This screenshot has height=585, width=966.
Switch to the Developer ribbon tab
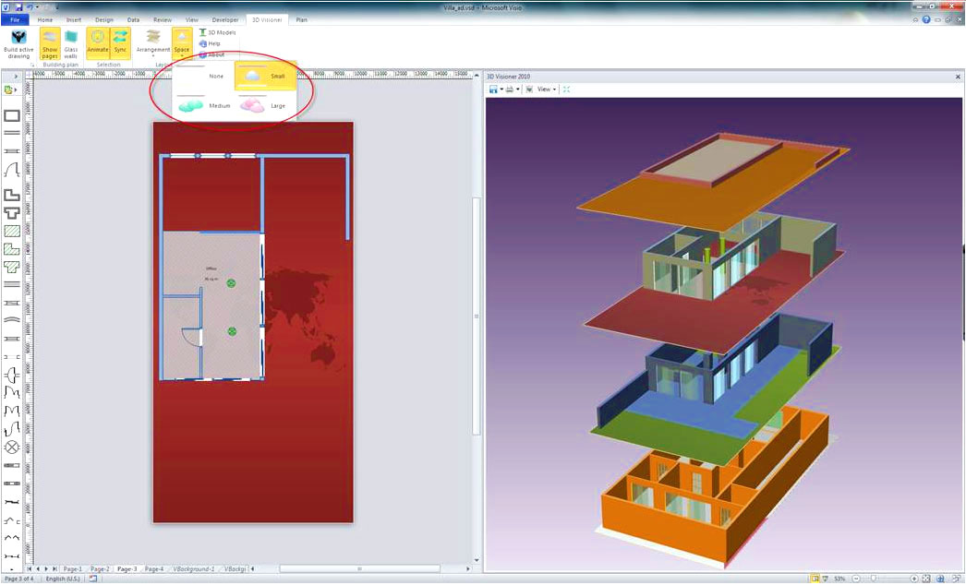(224, 19)
